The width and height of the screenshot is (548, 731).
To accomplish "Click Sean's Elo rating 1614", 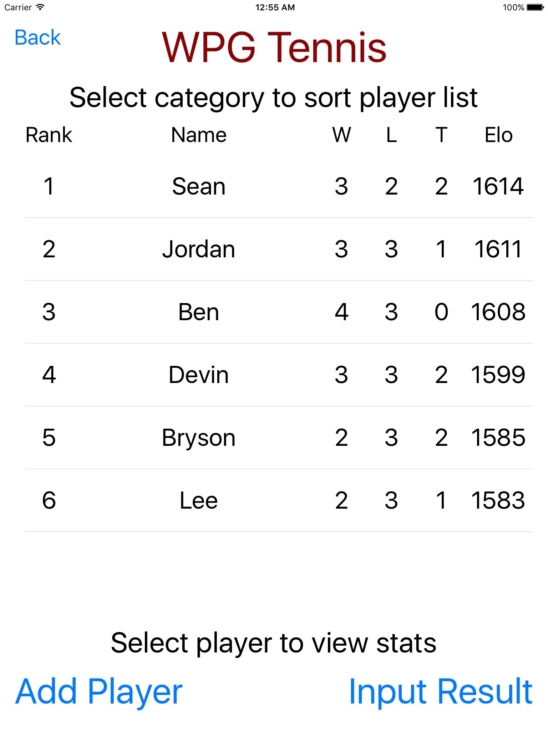I will (x=498, y=186).
